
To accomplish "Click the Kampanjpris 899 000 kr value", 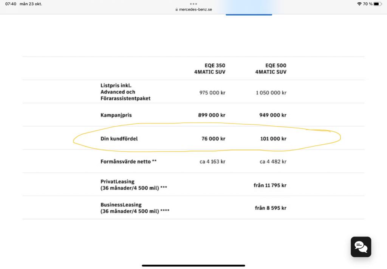I will (x=212, y=115).
